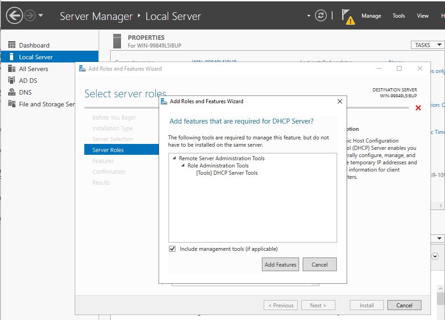Close the DHCP features dialog with X
The height and width of the screenshot is (320, 445).
(340, 101)
